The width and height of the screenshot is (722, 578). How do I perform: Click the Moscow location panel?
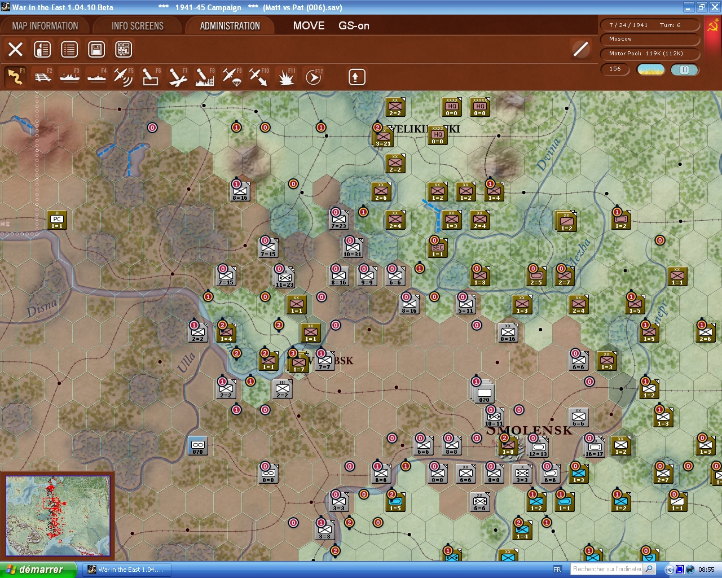coord(650,39)
